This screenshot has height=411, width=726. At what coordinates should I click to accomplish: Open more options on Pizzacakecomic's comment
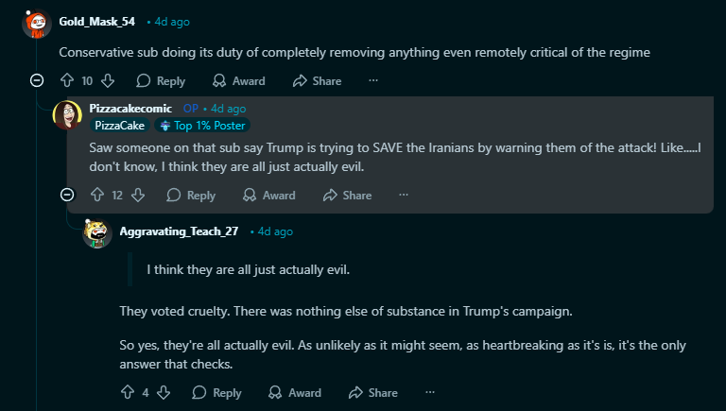pos(404,195)
